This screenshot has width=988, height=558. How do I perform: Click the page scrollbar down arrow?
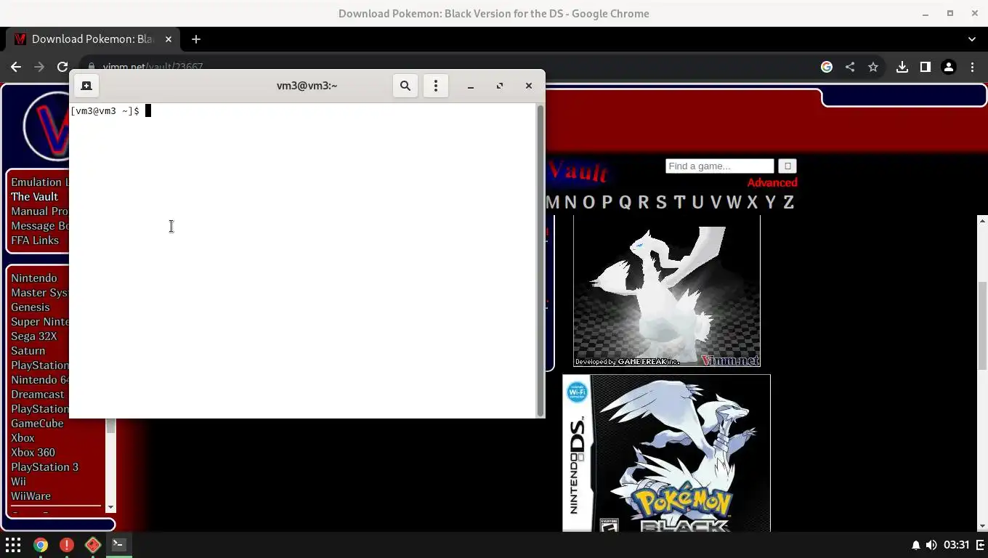click(982, 526)
